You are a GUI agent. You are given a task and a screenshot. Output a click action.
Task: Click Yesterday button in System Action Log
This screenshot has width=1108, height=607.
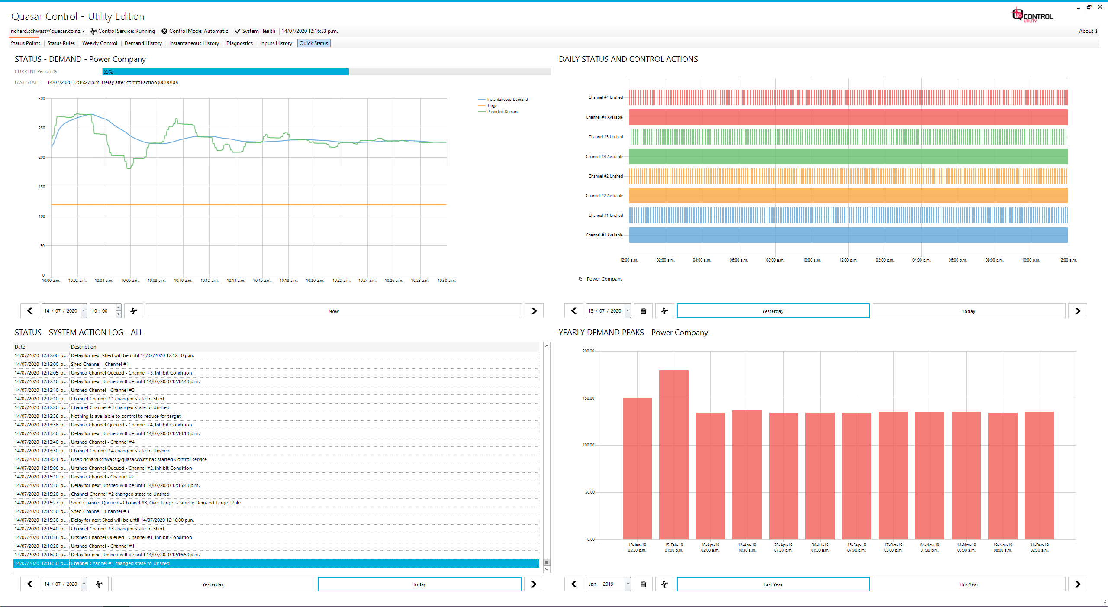coord(213,584)
